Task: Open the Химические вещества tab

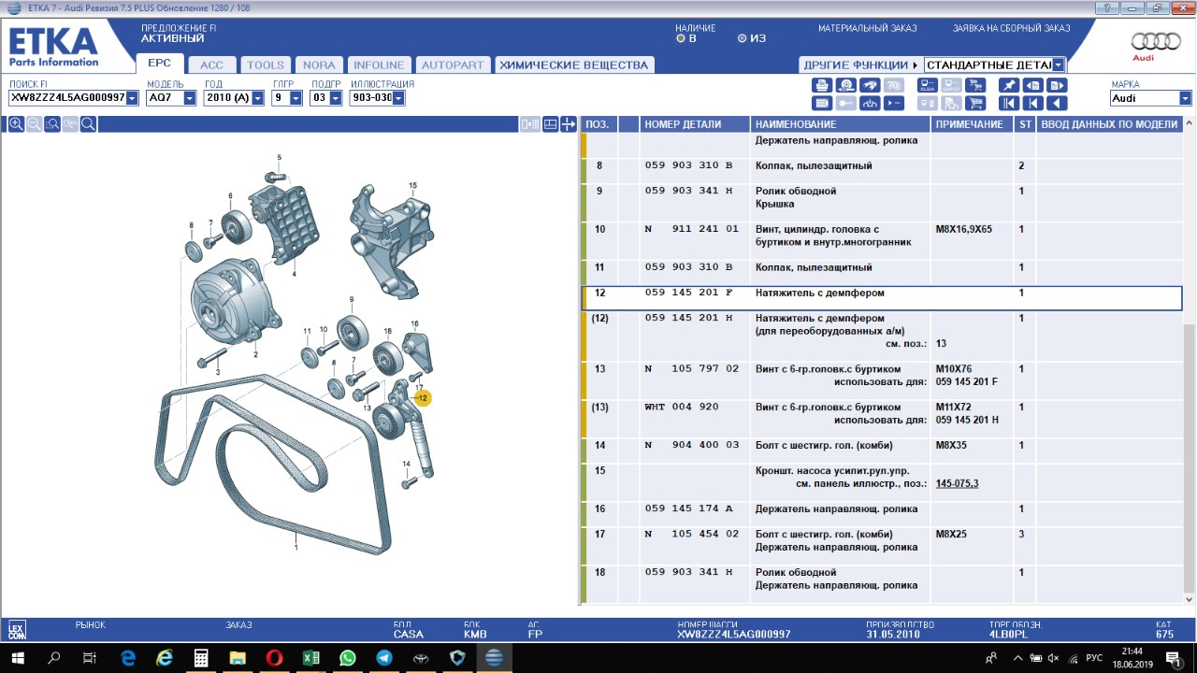Action: click(573, 65)
